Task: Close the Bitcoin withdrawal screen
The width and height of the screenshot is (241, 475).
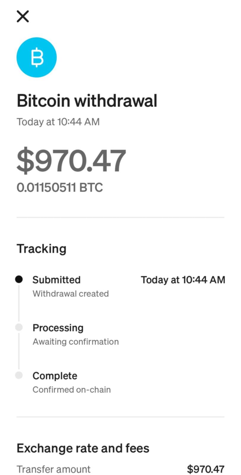Action: (23, 16)
